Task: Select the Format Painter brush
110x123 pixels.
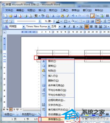Action: tap(67, 16)
